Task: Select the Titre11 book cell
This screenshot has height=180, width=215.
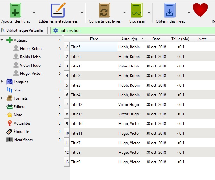Action: [x=93, y=133]
